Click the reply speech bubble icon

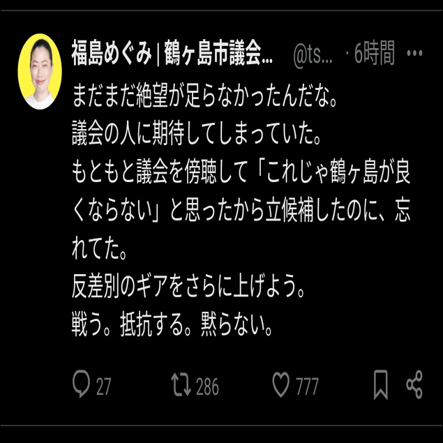81,384
